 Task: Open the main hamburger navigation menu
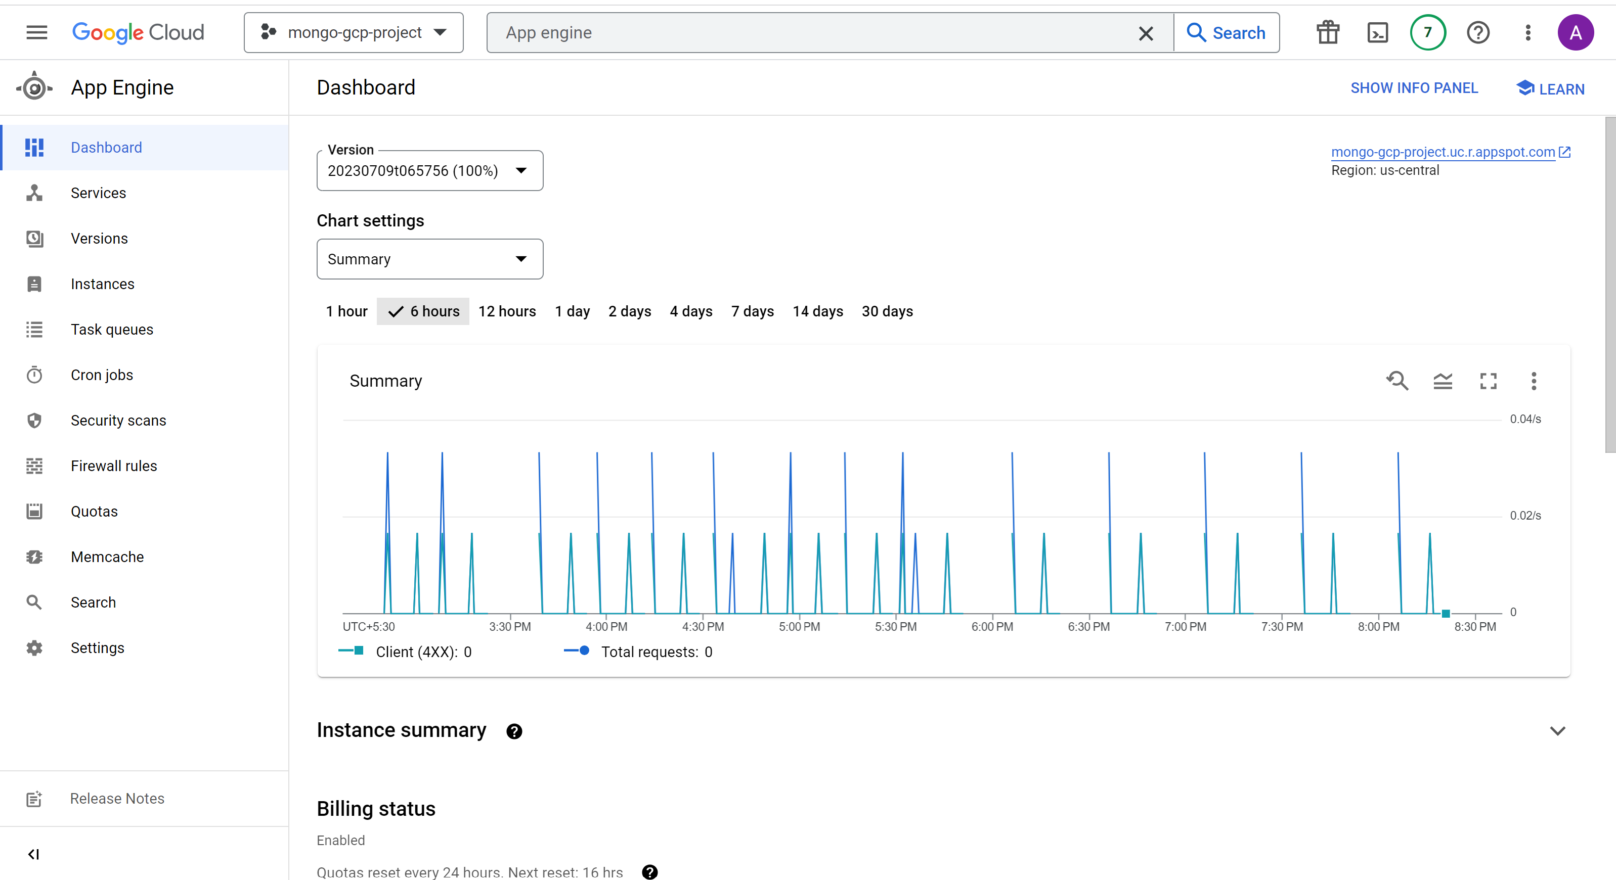[36, 32]
